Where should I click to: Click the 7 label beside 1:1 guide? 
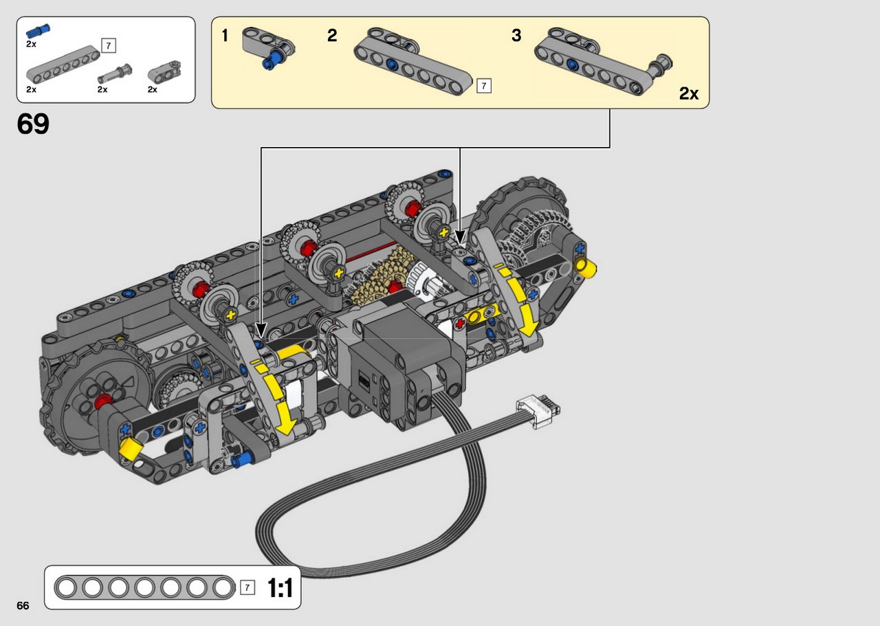[x=248, y=588]
